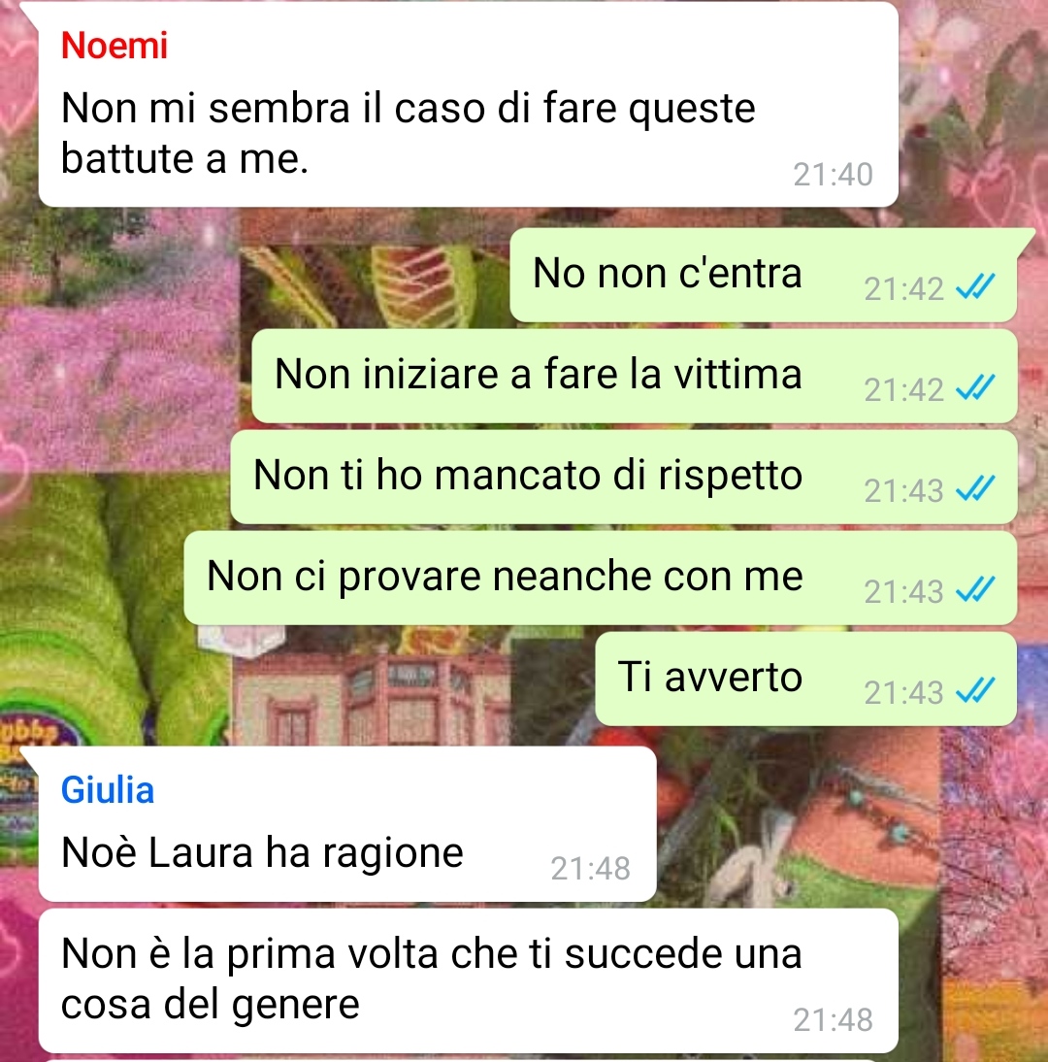The width and height of the screenshot is (1048, 1062).
Task: Select the "Ti avverto" message bubble
Action: click(806, 679)
